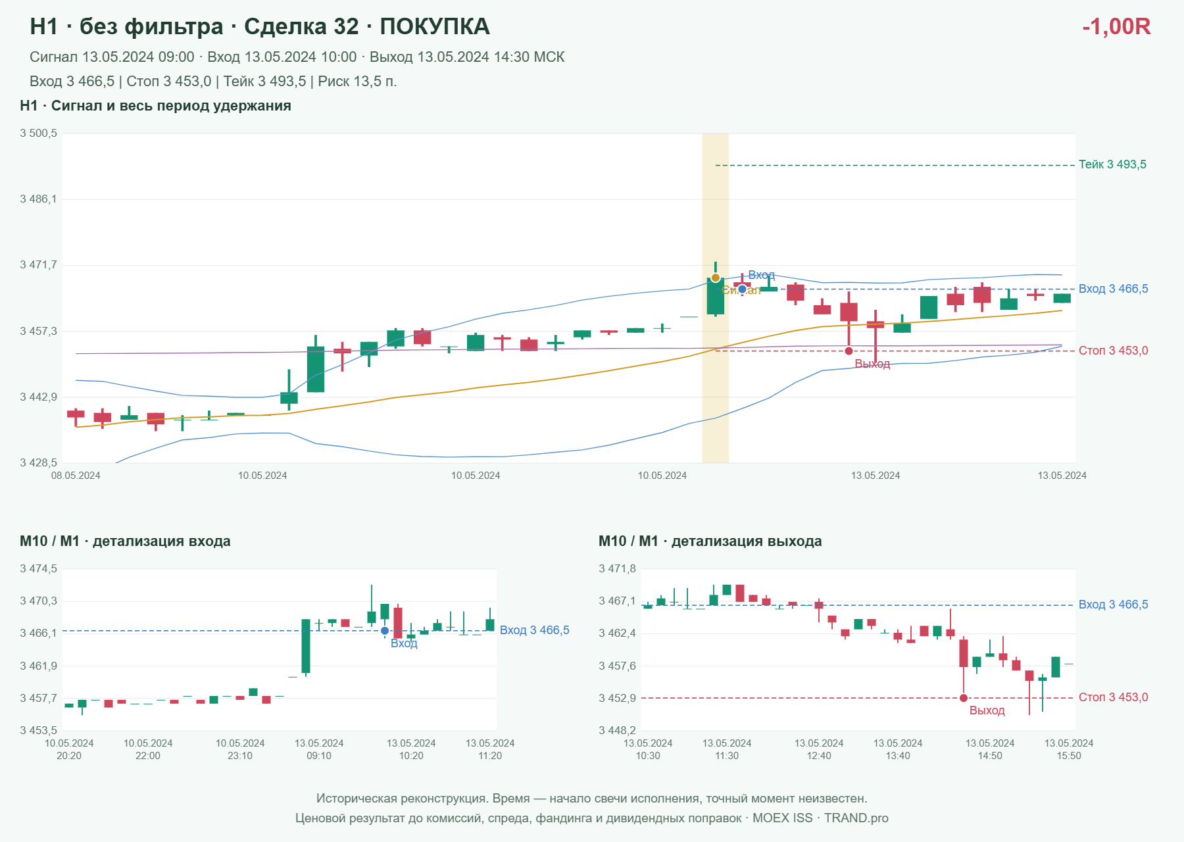The height and width of the screenshot is (842, 1184).
Task: Click the '13.05.2024 14:50' time label
Action: 990,749
